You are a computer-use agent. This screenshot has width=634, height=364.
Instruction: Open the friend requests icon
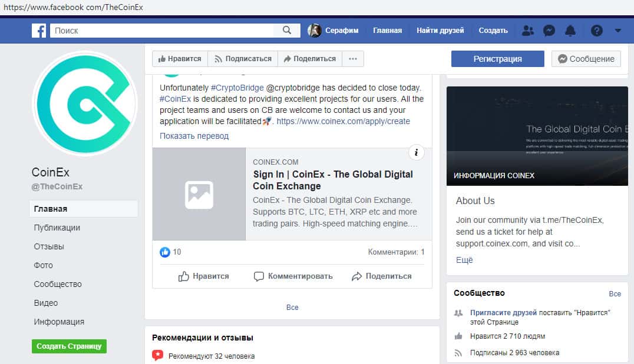pos(528,30)
